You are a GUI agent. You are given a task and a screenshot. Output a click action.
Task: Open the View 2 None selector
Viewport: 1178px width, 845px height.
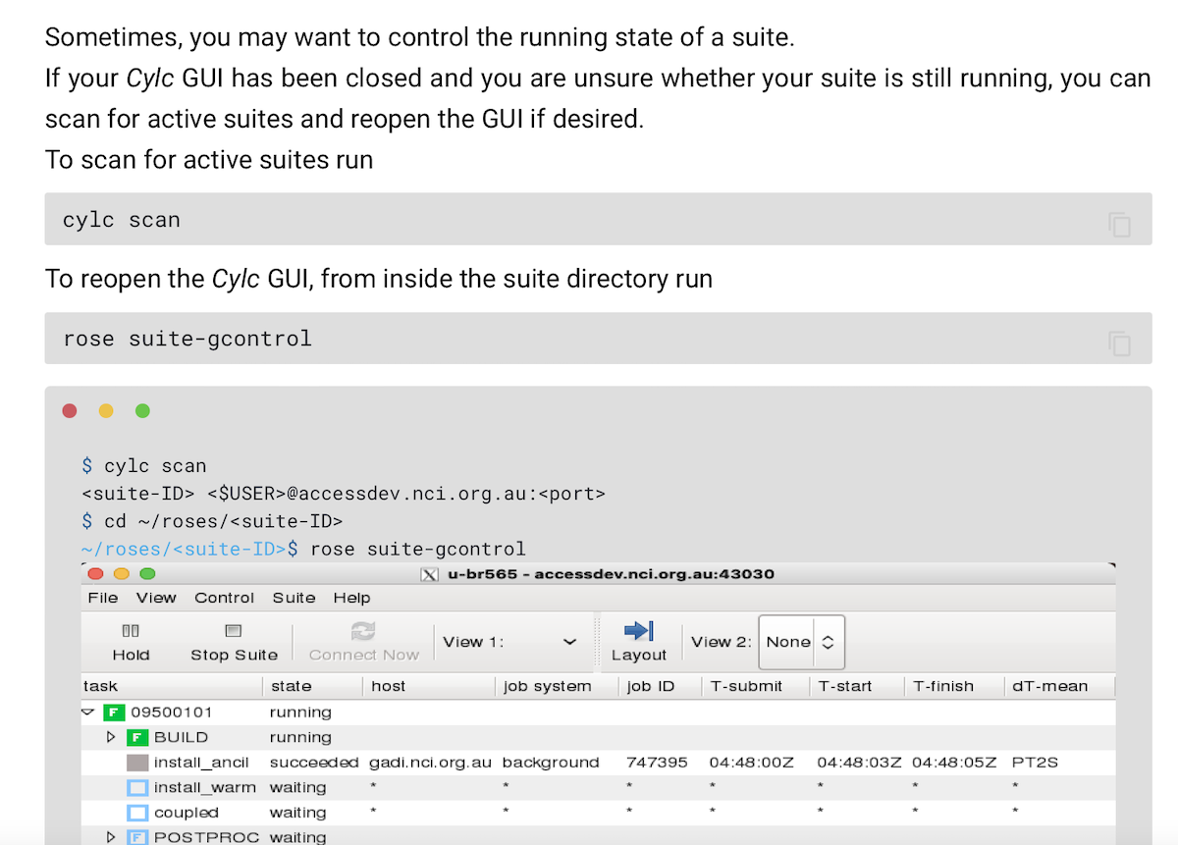pos(802,642)
